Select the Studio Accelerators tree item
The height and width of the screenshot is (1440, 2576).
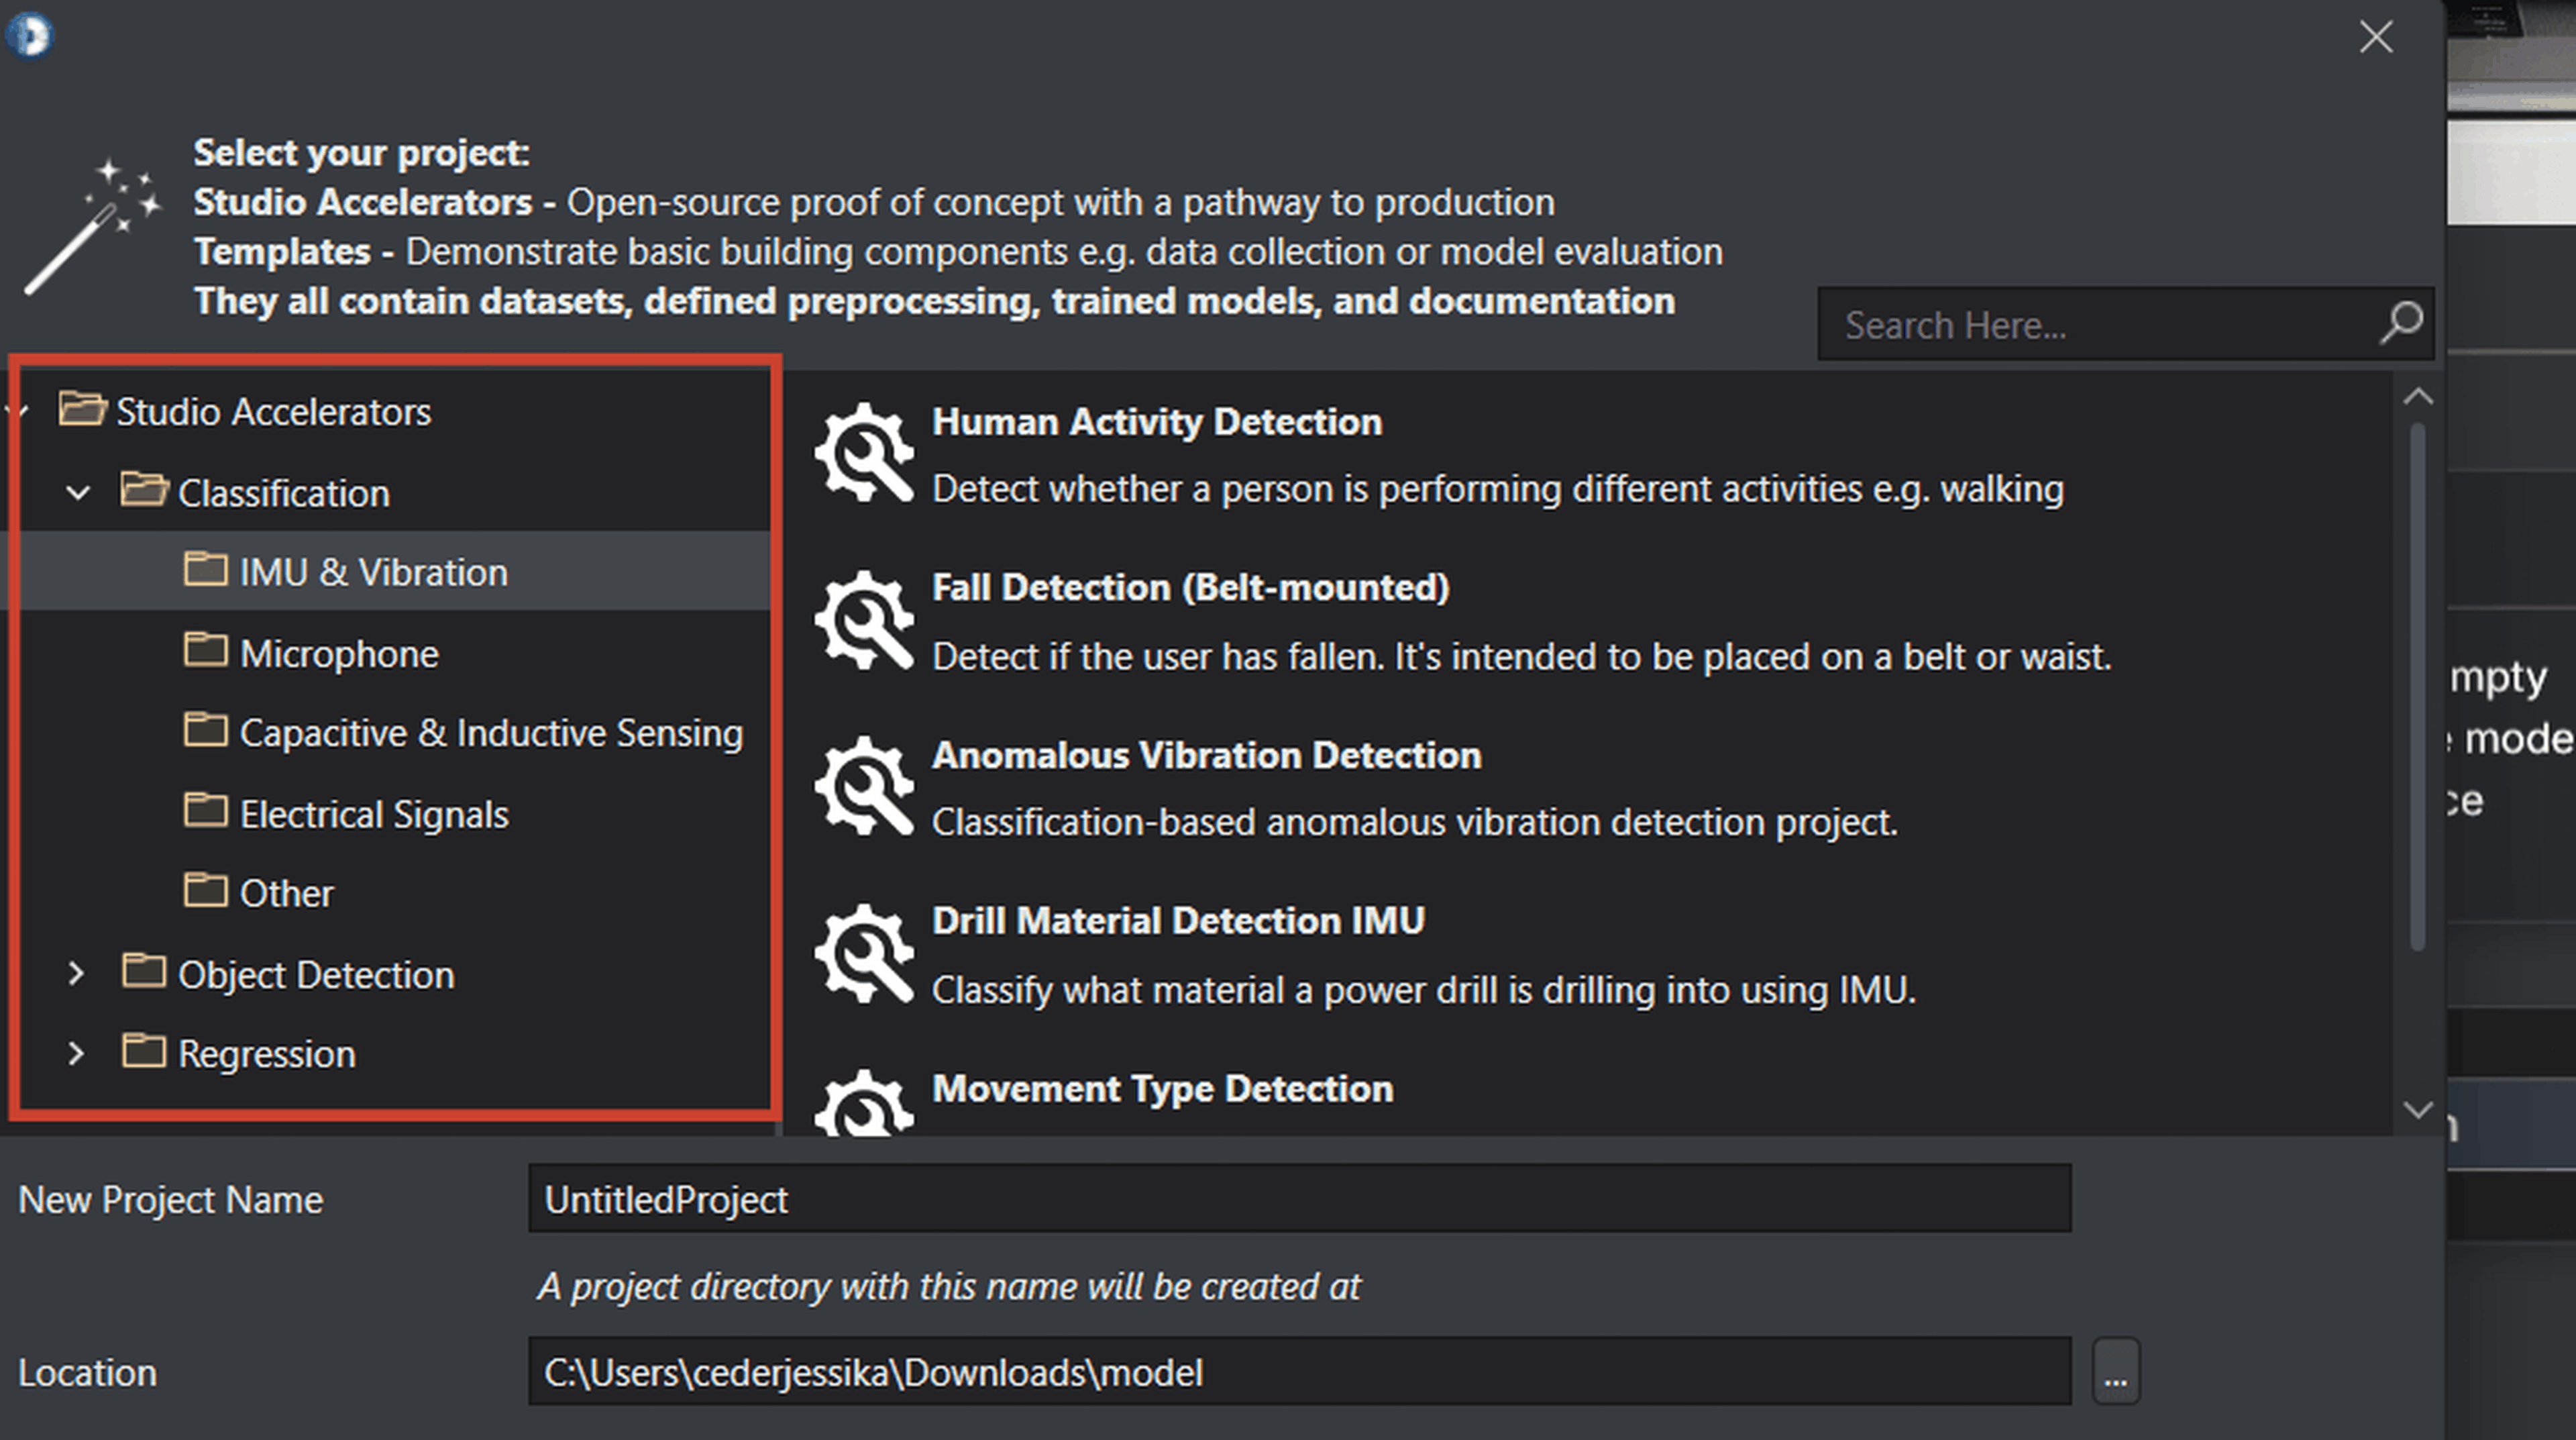point(273,412)
